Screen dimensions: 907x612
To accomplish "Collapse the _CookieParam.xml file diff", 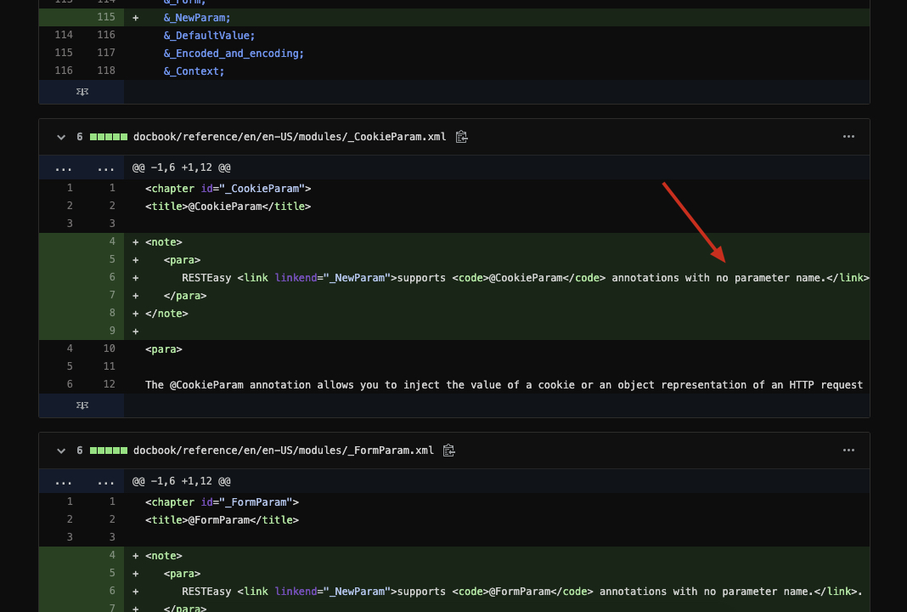I will 61,137.
